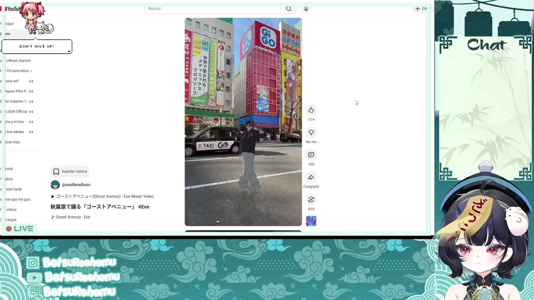
Task: Open the sound thumbnail below remix
Action: coord(311,221)
